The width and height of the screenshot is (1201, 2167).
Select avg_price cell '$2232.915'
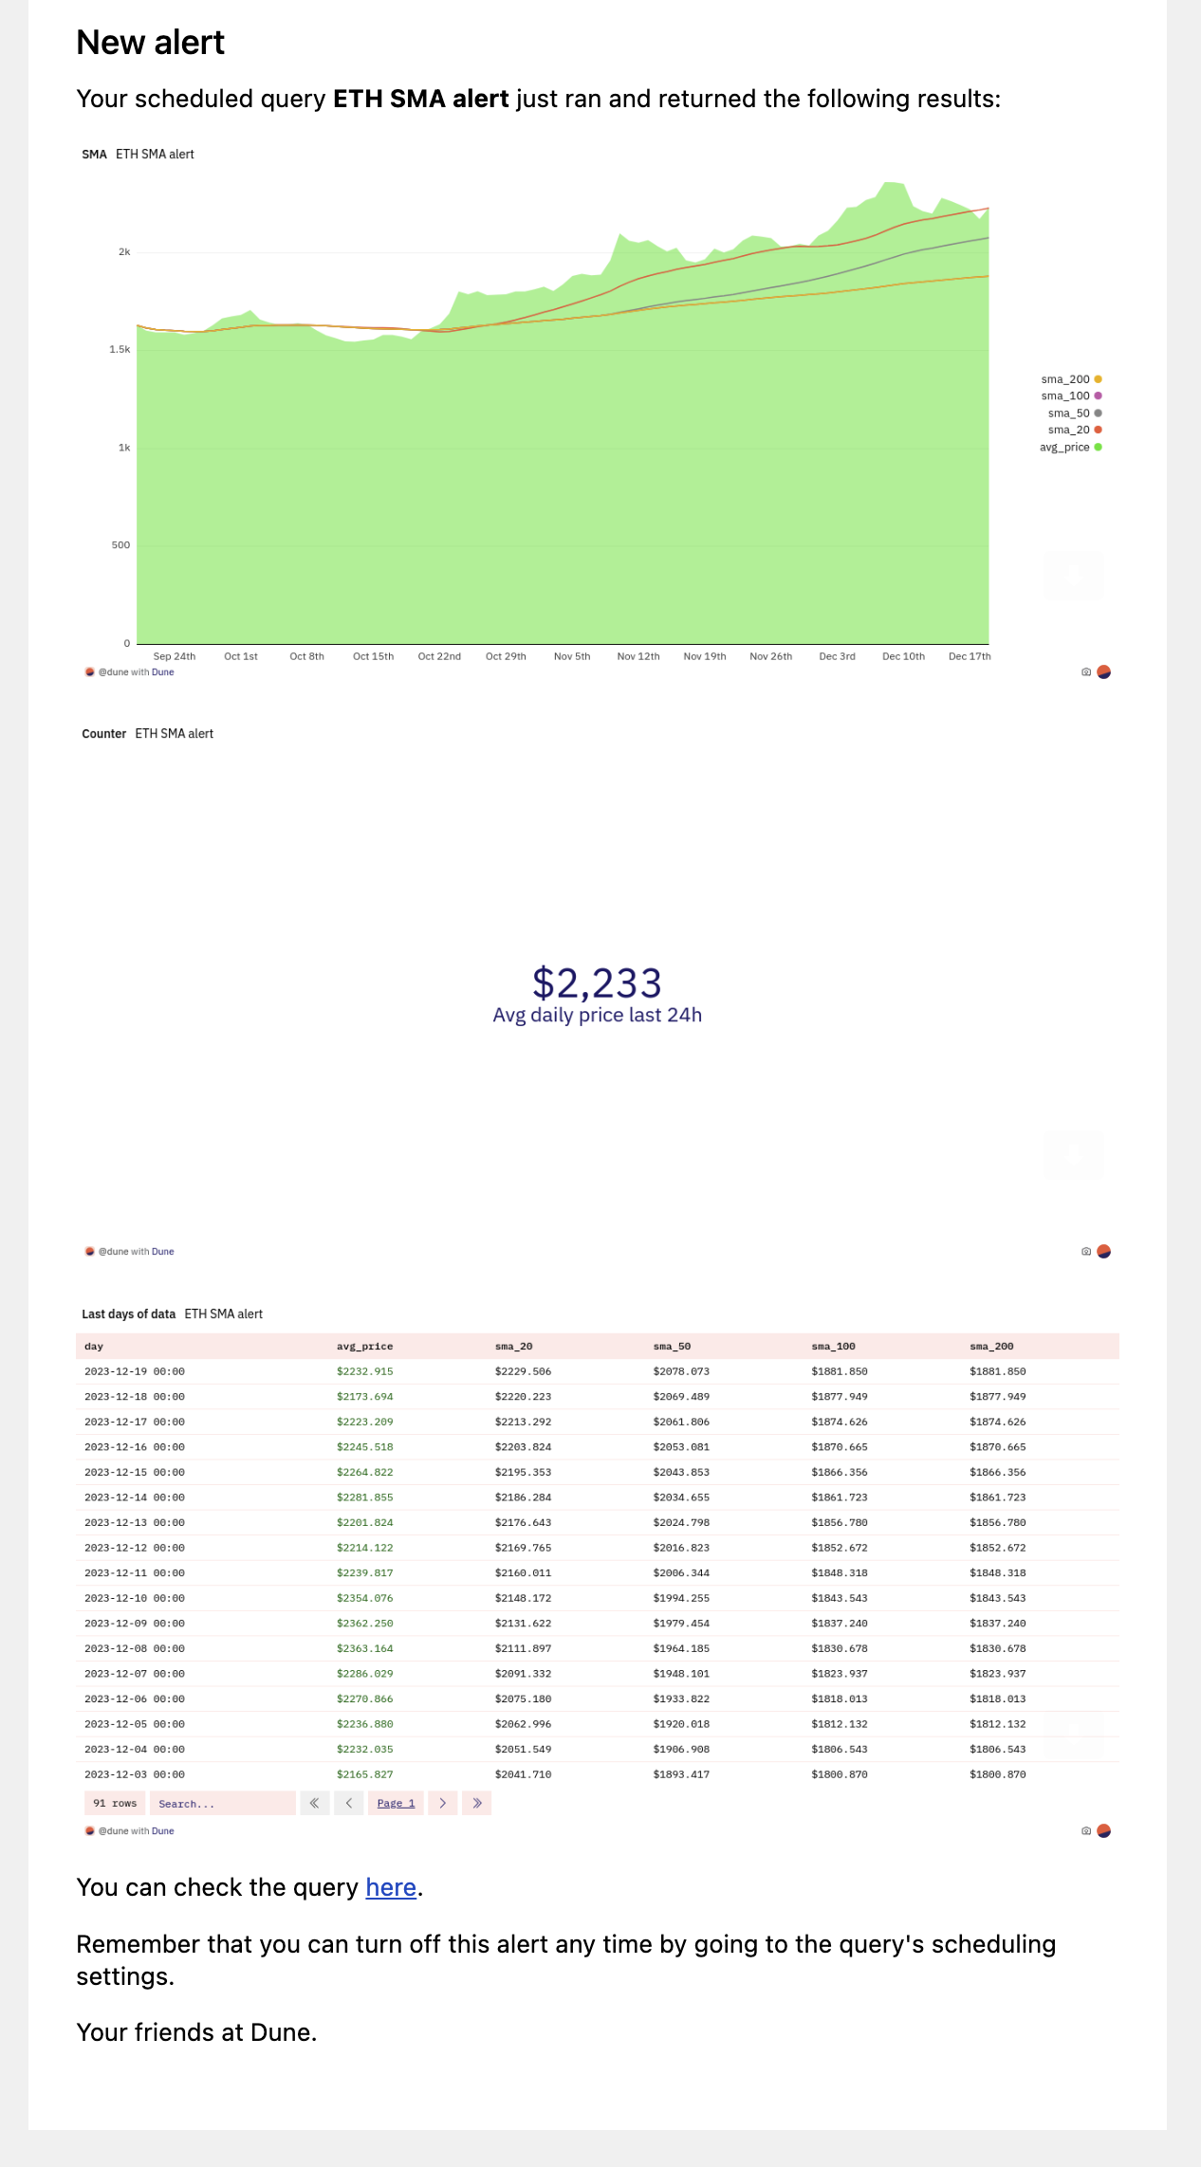click(x=364, y=1371)
